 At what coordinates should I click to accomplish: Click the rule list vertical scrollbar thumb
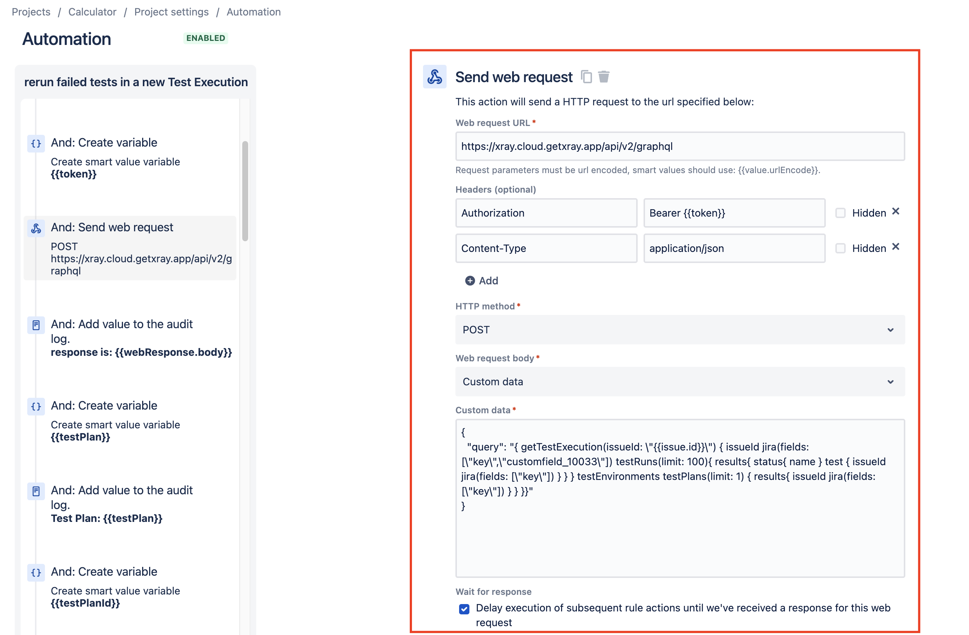(245, 191)
